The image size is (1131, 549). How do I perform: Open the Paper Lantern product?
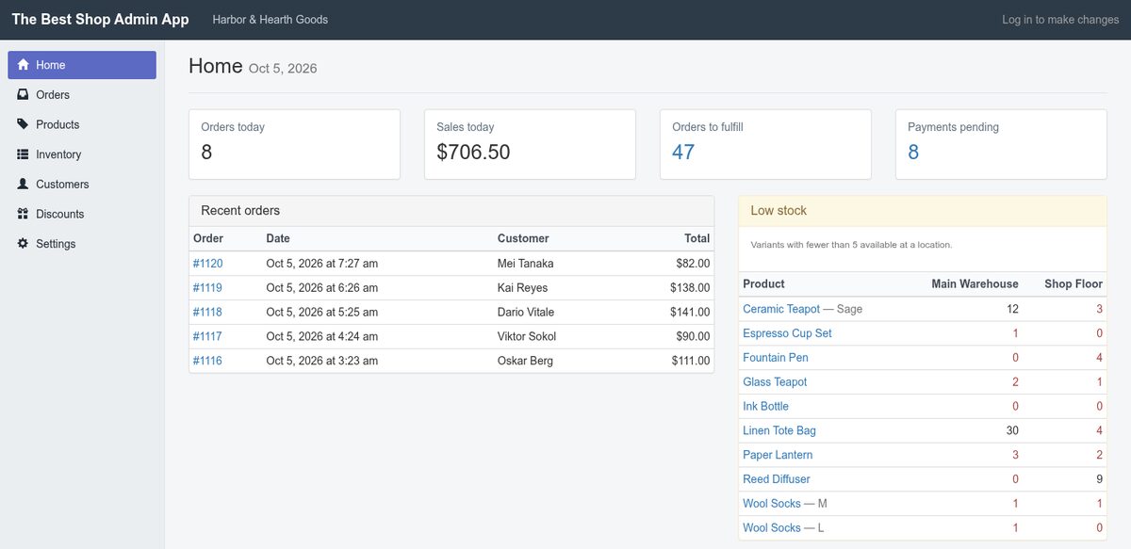(778, 455)
